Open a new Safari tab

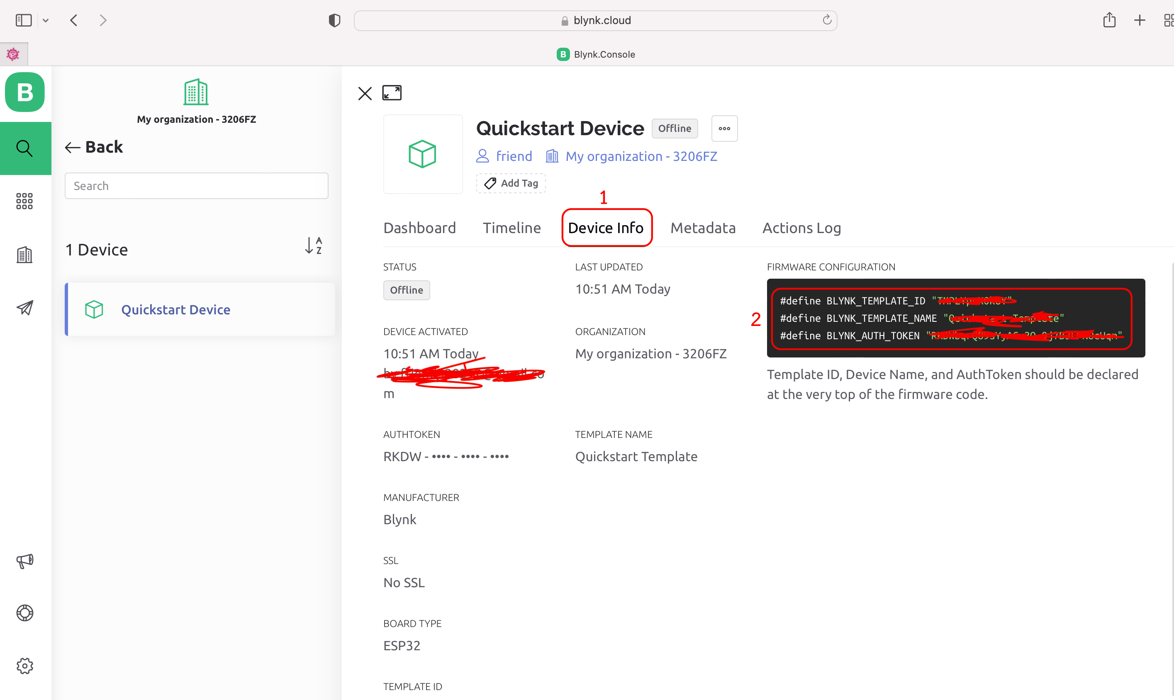1140,20
